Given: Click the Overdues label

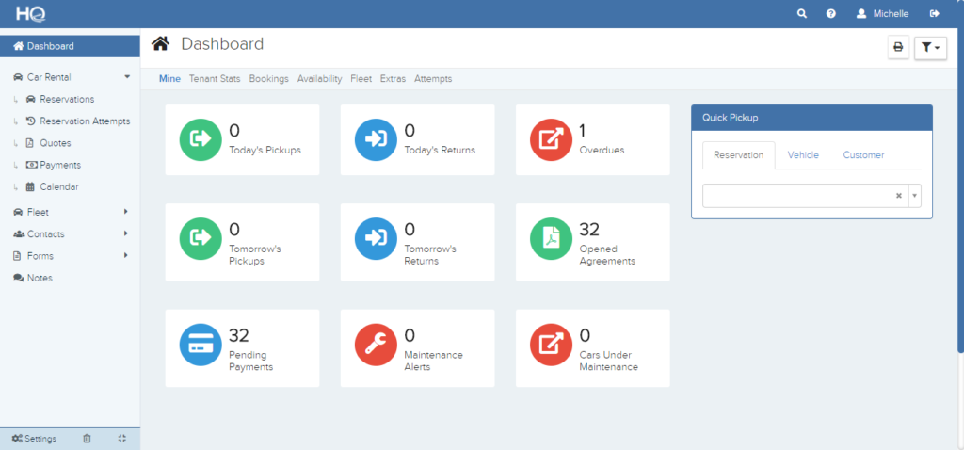Looking at the screenshot, I should pyautogui.click(x=602, y=150).
